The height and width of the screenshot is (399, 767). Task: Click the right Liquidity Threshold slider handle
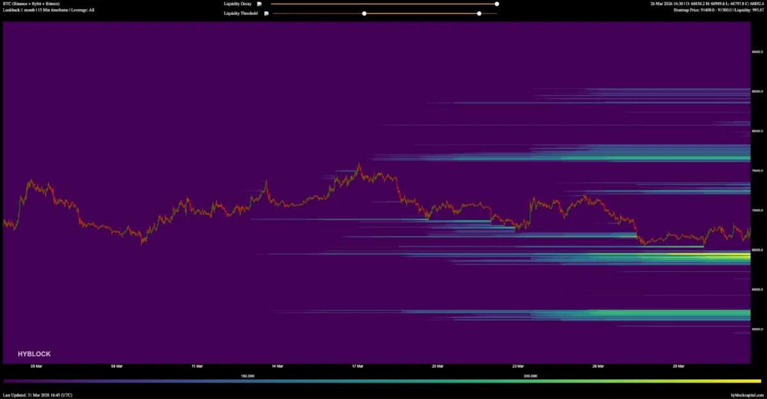point(479,13)
